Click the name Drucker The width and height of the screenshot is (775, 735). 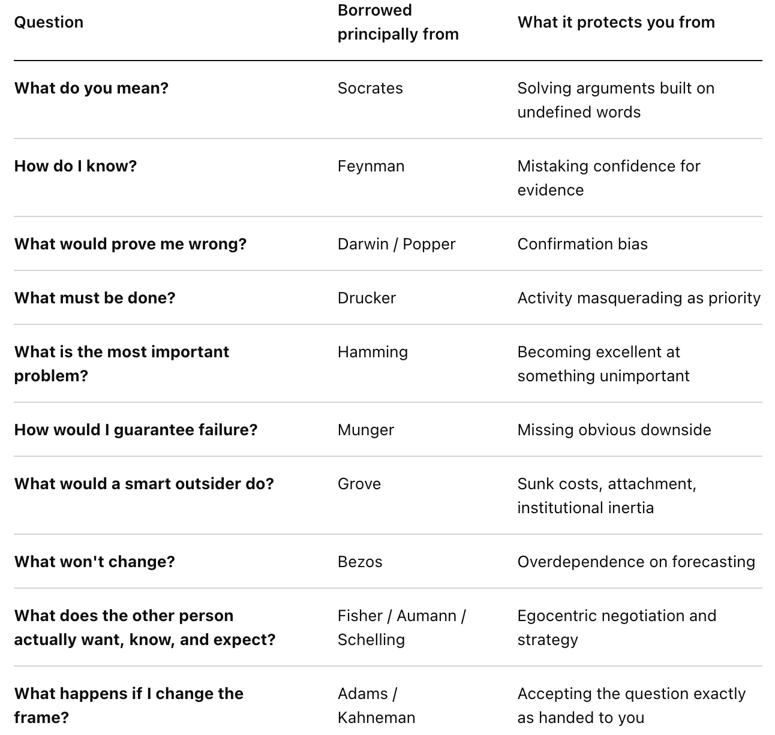[367, 298]
